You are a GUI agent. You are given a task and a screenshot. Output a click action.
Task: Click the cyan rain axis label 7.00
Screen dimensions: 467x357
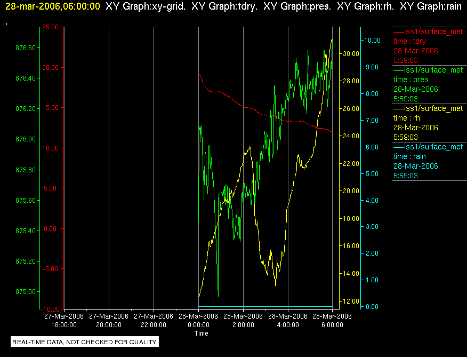[372, 120]
